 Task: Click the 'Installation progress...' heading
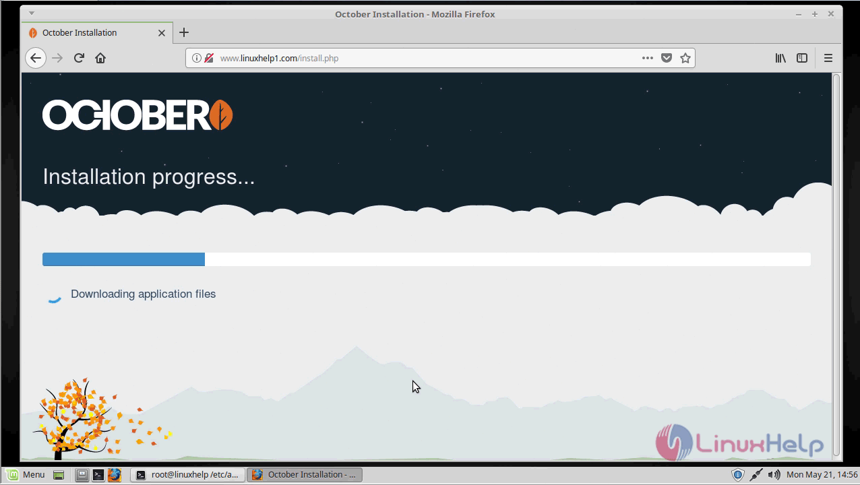[x=149, y=176]
